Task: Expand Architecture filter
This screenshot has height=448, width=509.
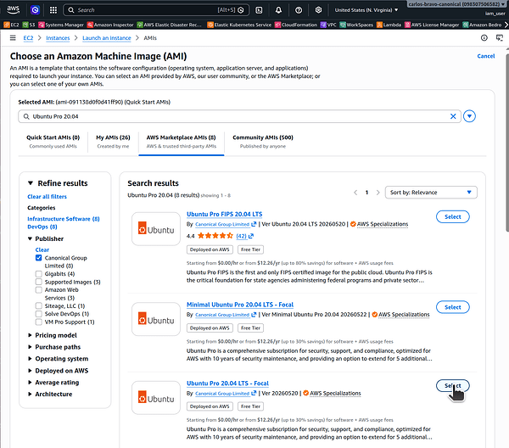Action: [x=30, y=394]
